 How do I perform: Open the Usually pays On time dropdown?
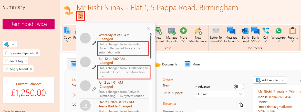(x=220, y=94)
